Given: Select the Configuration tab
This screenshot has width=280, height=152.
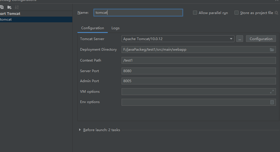Looking at the screenshot, I should click(92, 28).
